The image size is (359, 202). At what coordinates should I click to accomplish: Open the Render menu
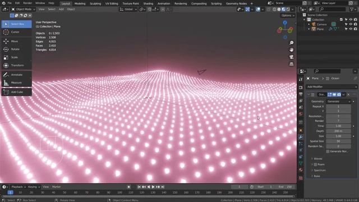[x=27, y=3]
